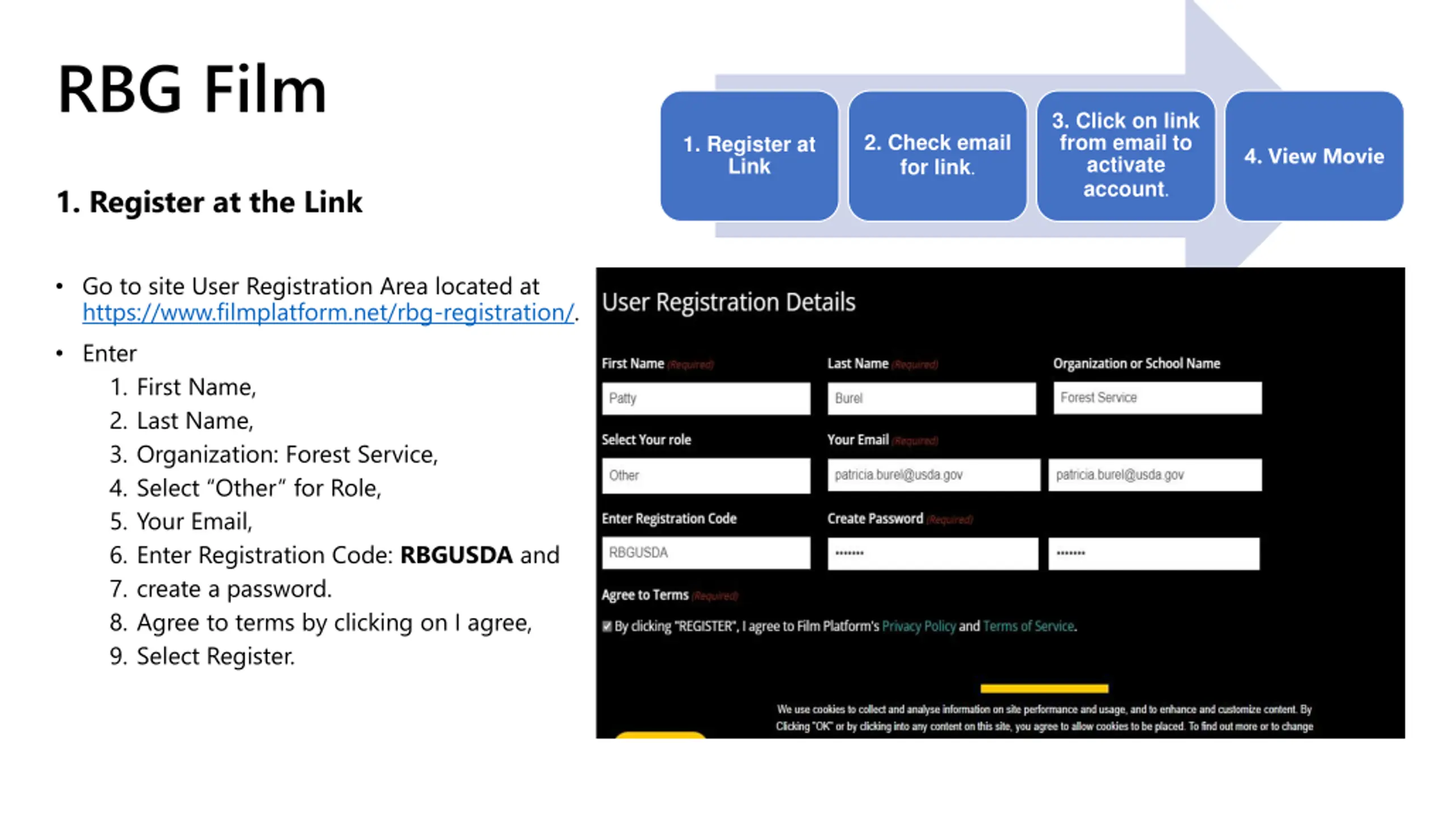The image size is (1449, 815).
Task: Select the '4. View Movie' step box
Action: 1314,156
